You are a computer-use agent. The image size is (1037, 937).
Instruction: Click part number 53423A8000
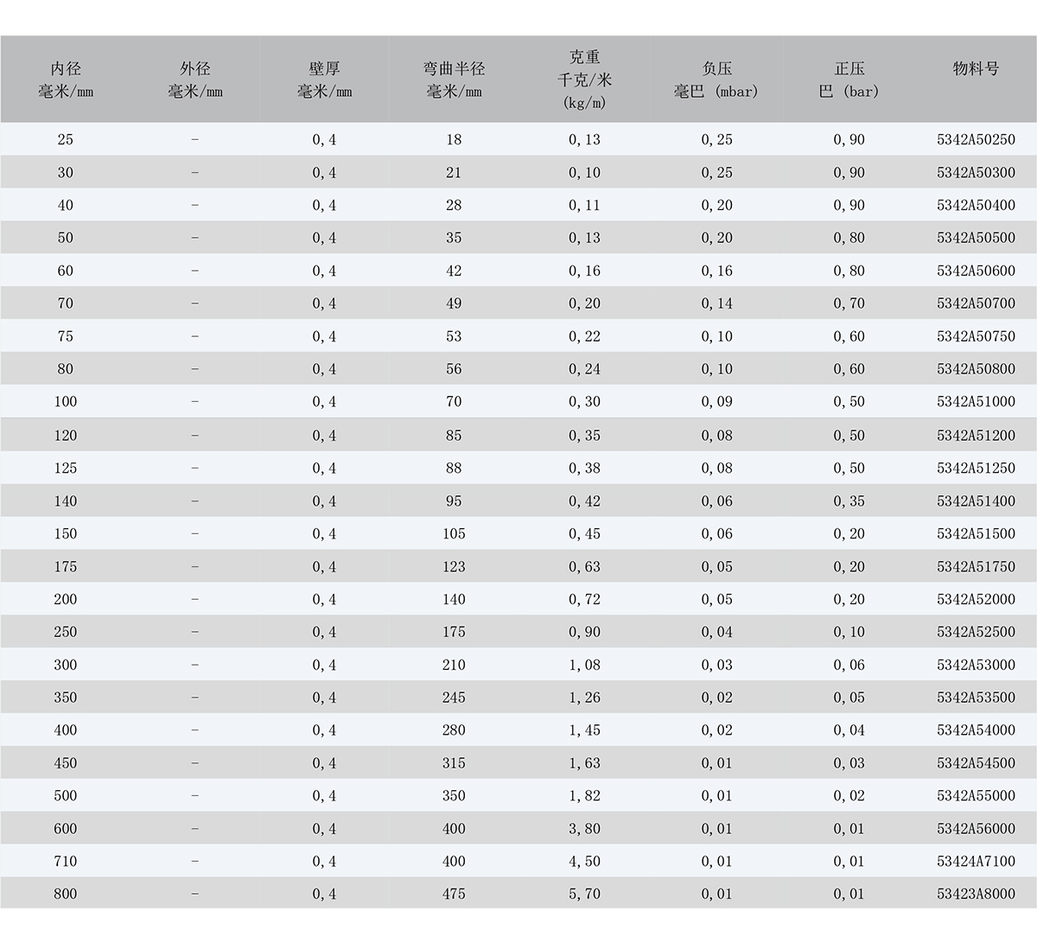[x=976, y=894]
